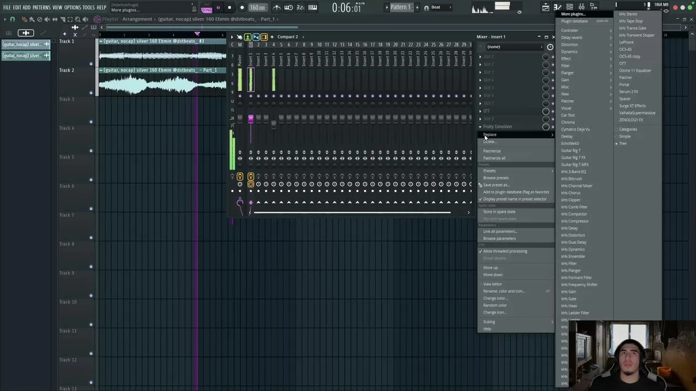Screen dimensions: 696x391
Task: Open the Channel rack icon in toolbar
Action: point(569,7)
